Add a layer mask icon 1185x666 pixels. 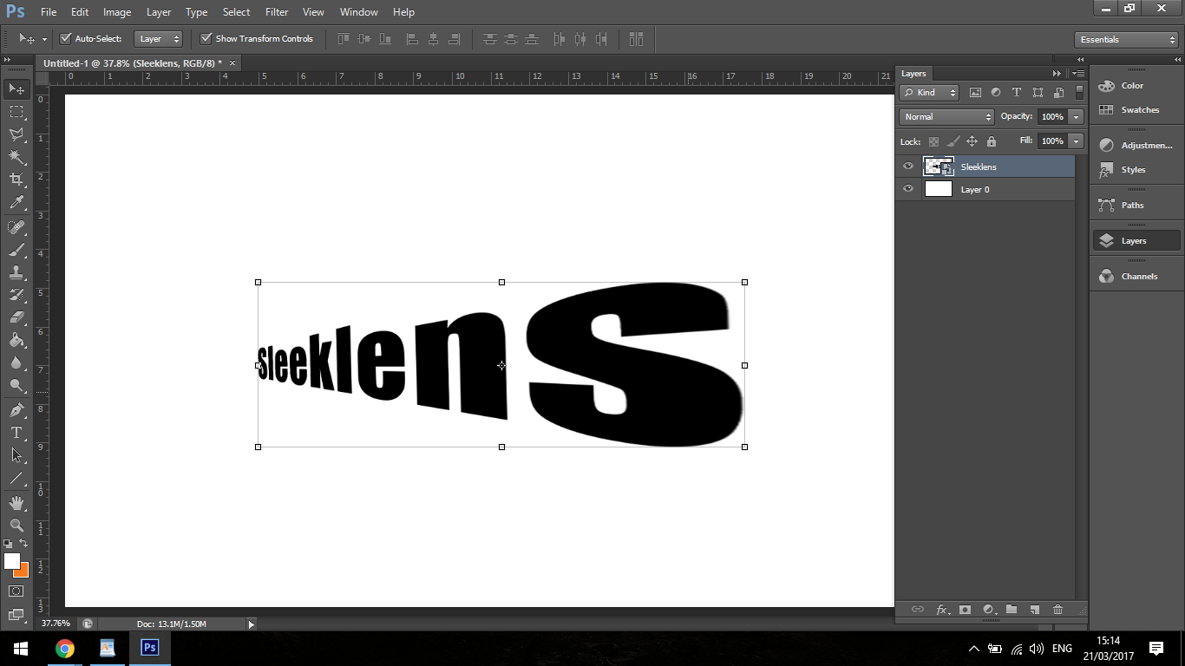(x=965, y=610)
